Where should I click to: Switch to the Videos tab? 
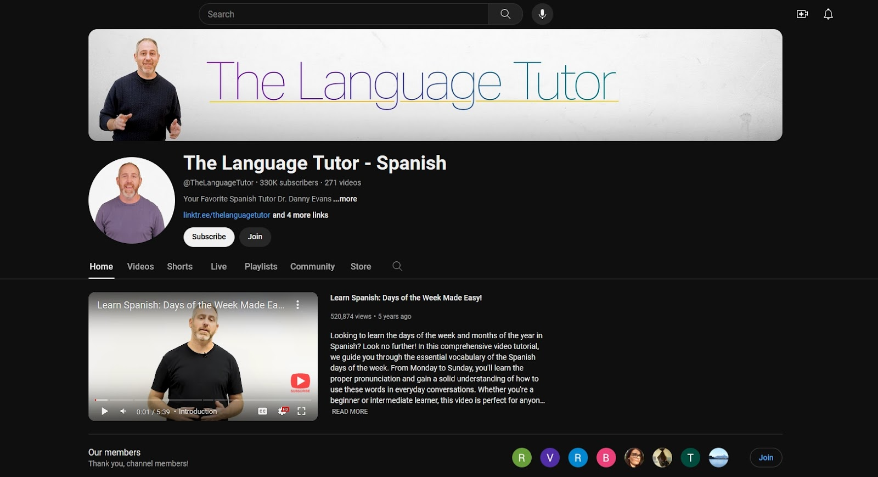(x=140, y=266)
